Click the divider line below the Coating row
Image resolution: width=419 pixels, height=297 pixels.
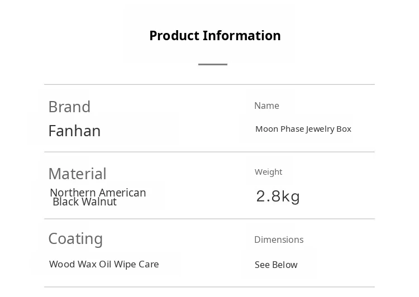tap(209, 287)
